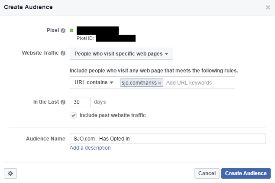Click the Add a description link

coord(90,148)
